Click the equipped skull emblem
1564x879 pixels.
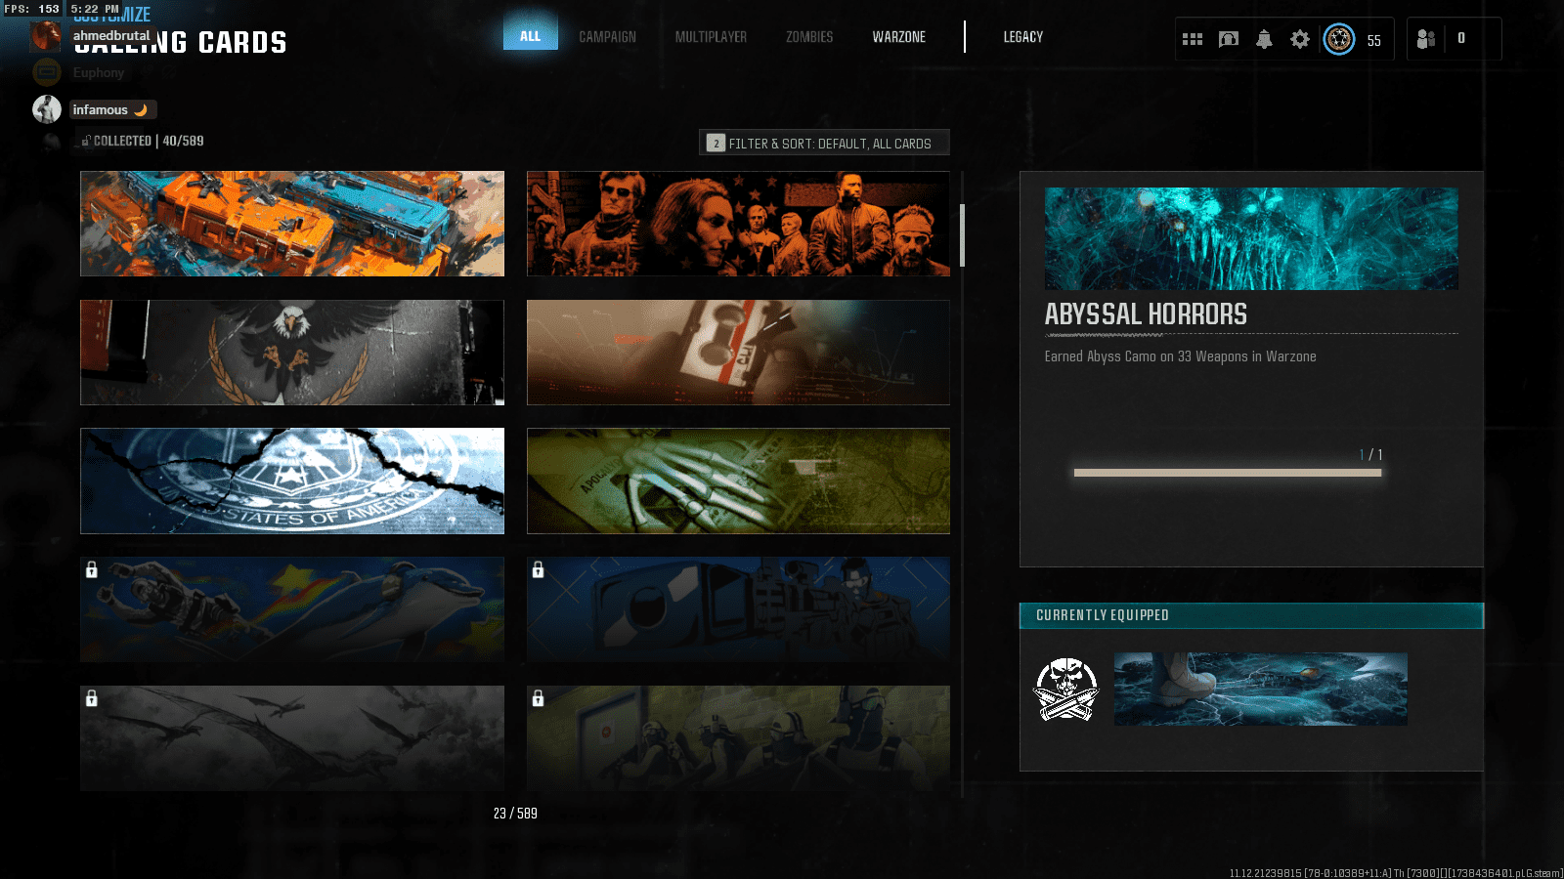tap(1065, 690)
